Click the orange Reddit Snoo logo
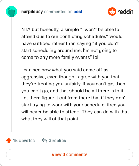This screenshot has width=139, height=166. coord(112,12)
